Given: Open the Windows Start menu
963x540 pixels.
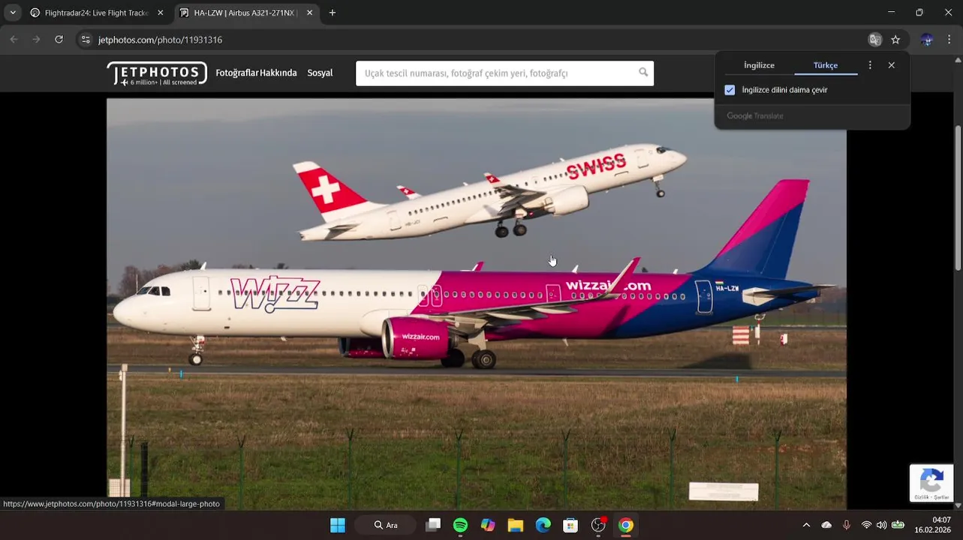Looking at the screenshot, I should click(x=338, y=525).
